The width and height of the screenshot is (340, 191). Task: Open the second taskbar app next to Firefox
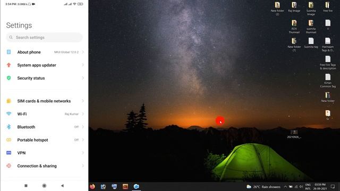[x=103, y=186]
